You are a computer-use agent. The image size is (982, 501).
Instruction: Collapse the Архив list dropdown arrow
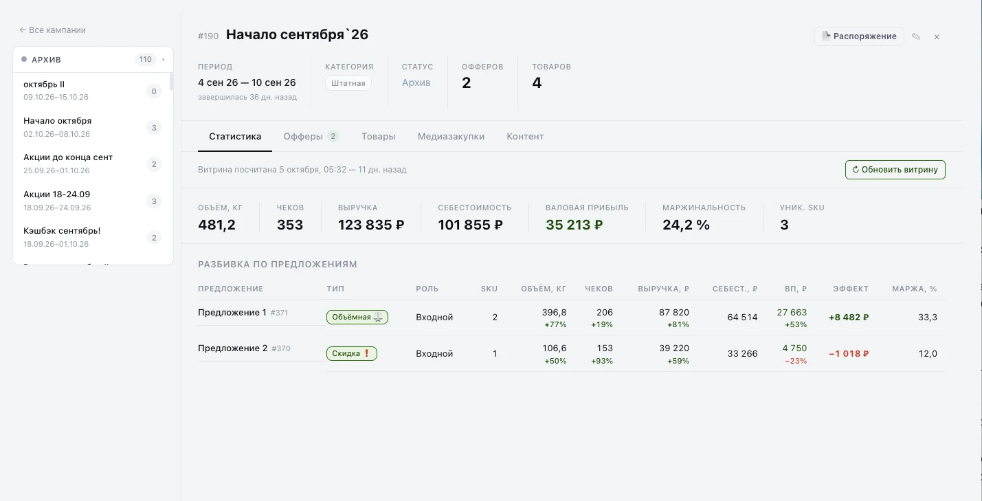(164, 60)
